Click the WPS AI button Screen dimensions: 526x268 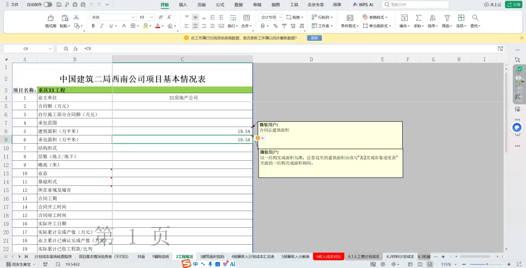tap(363, 5)
